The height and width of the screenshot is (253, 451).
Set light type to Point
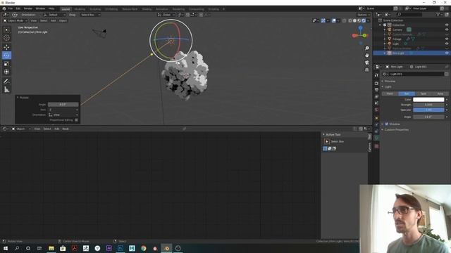390,93
